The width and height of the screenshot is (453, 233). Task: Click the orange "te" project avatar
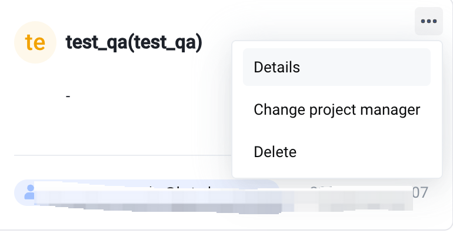click(x=35, y=42)
